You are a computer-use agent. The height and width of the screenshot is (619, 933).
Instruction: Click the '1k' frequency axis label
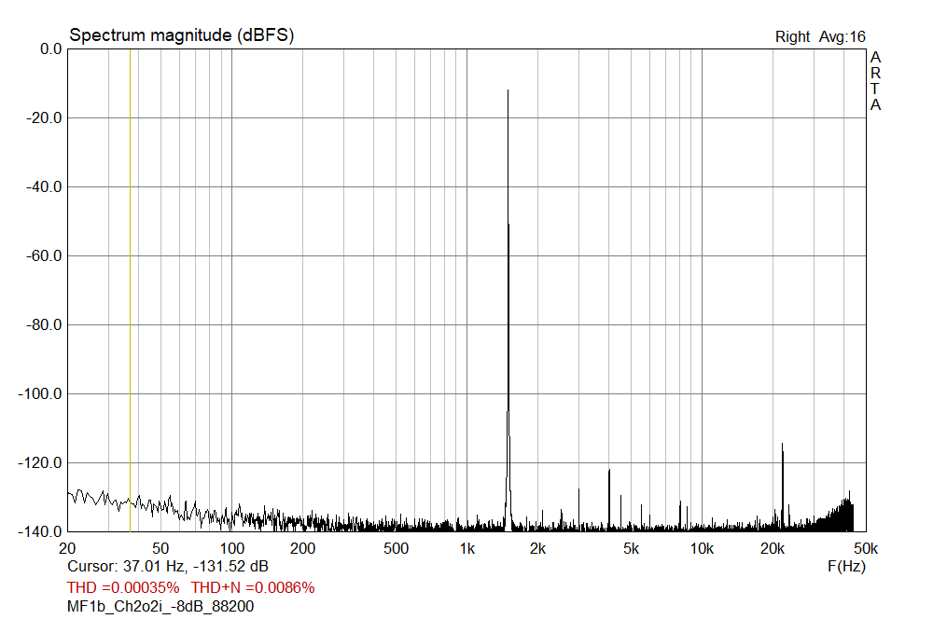point(467,548)
